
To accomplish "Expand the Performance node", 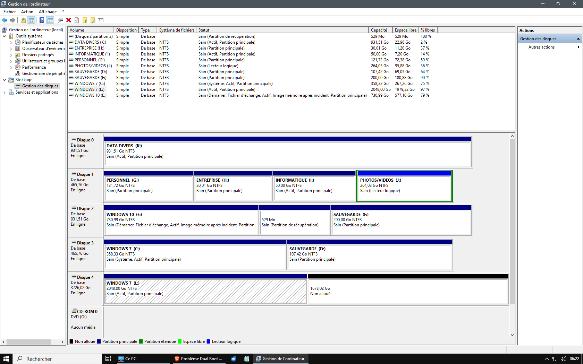I will 11,67.
